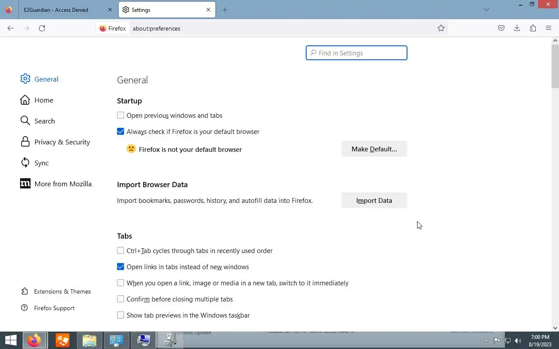This screenshot has height=349, width=559.
Task: Click the Search magnifier icon in the sidebar
Action: tap(25, 121)
